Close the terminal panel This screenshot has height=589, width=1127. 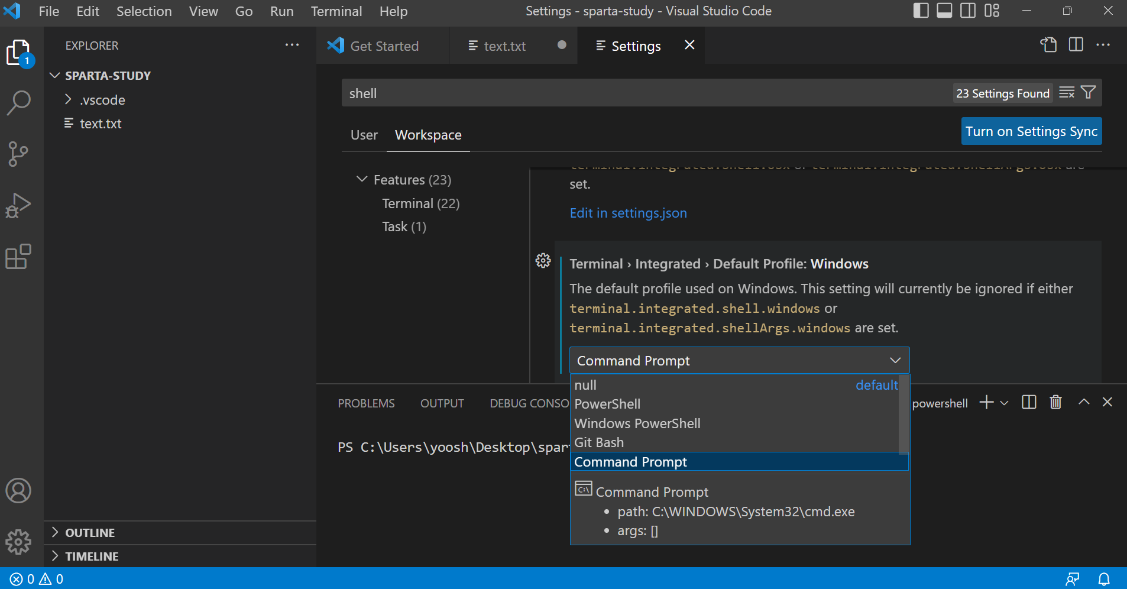click(1107, 402)
